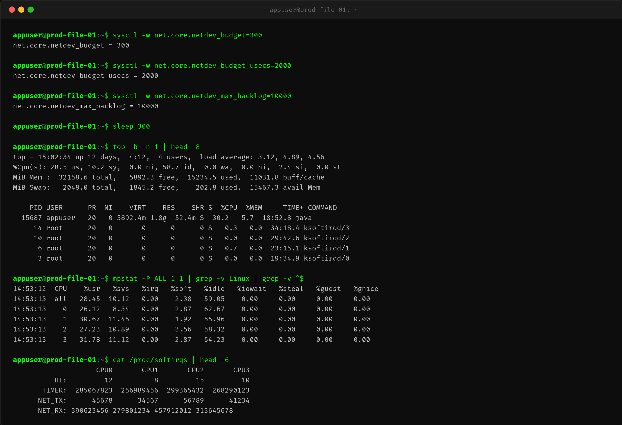Viewport: 622px width, 425px height.
Task: Click the window title appuser@prod-file-01: ~
Action: (313, 10)
